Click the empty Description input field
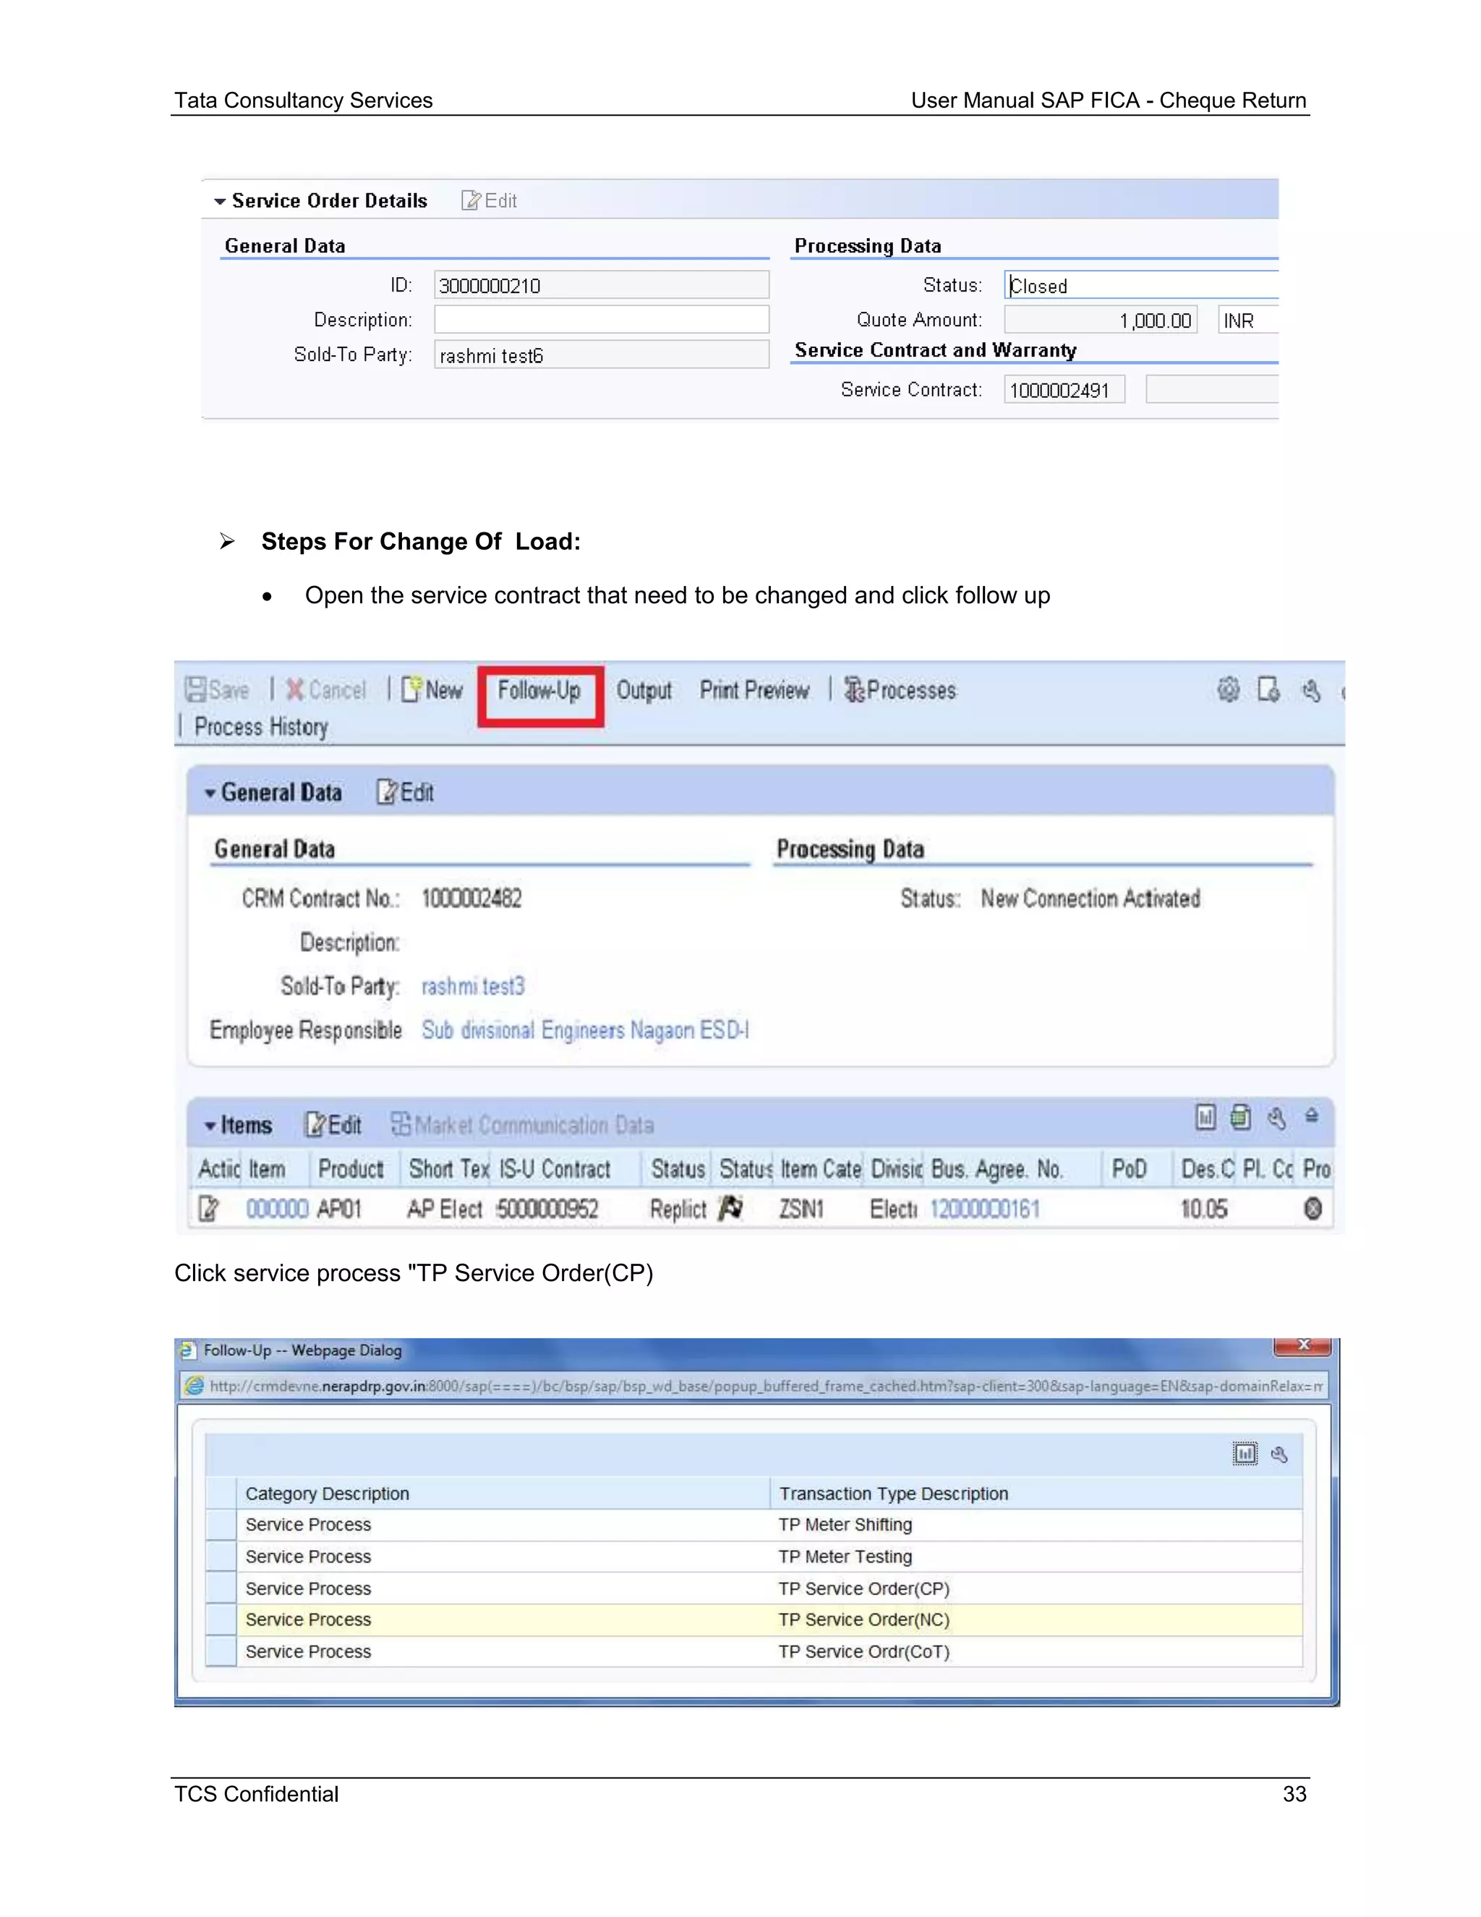This screenshot has height=1917, width=1481. pyautogui.click(x=601, y=320)
